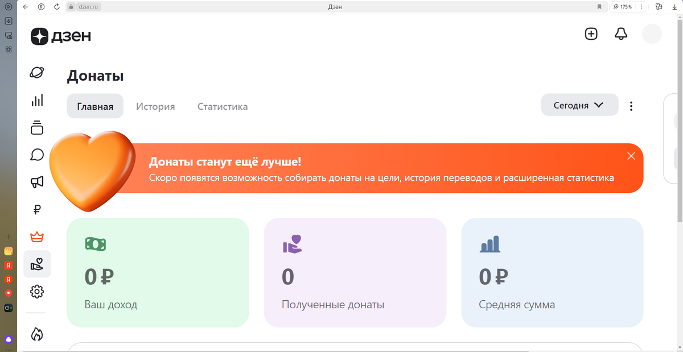Click the blue bar chart average icon
This screenshot has width=683, height=352.
[489, 244]
